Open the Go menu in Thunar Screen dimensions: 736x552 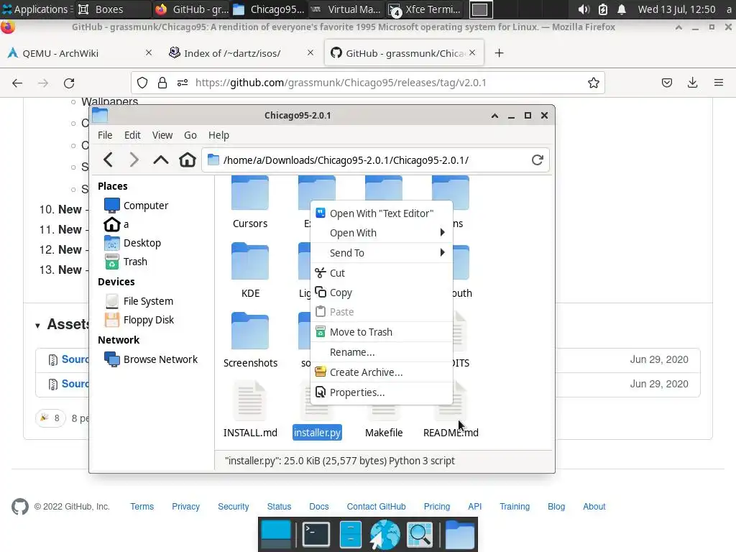click(190, 135)
